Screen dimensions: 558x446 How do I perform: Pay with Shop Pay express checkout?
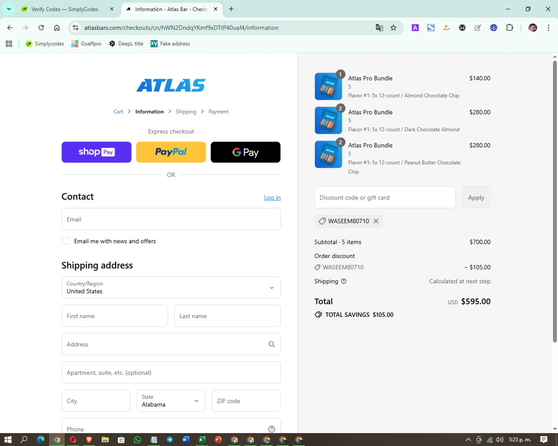tap(96, 152)
